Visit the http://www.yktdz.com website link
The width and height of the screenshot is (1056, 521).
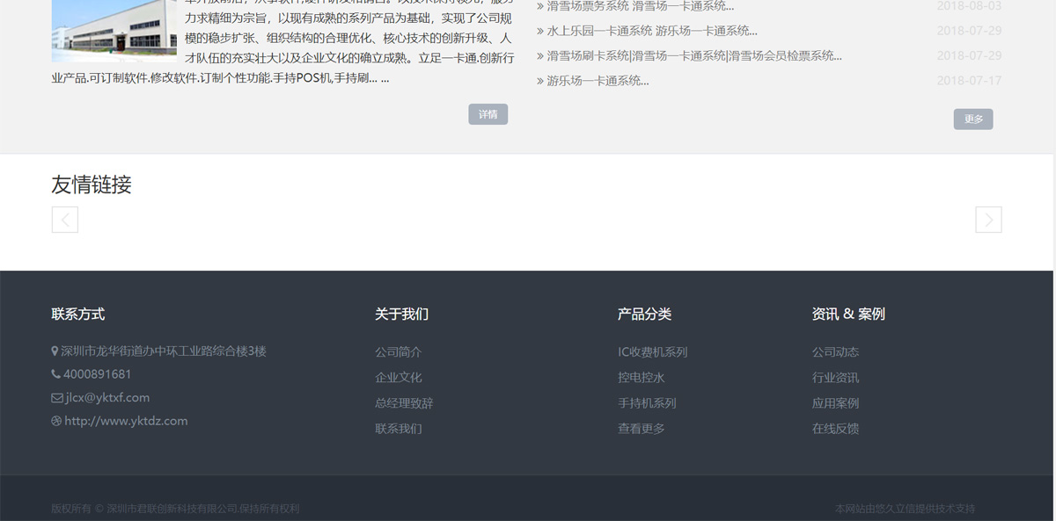click(126, 421)
